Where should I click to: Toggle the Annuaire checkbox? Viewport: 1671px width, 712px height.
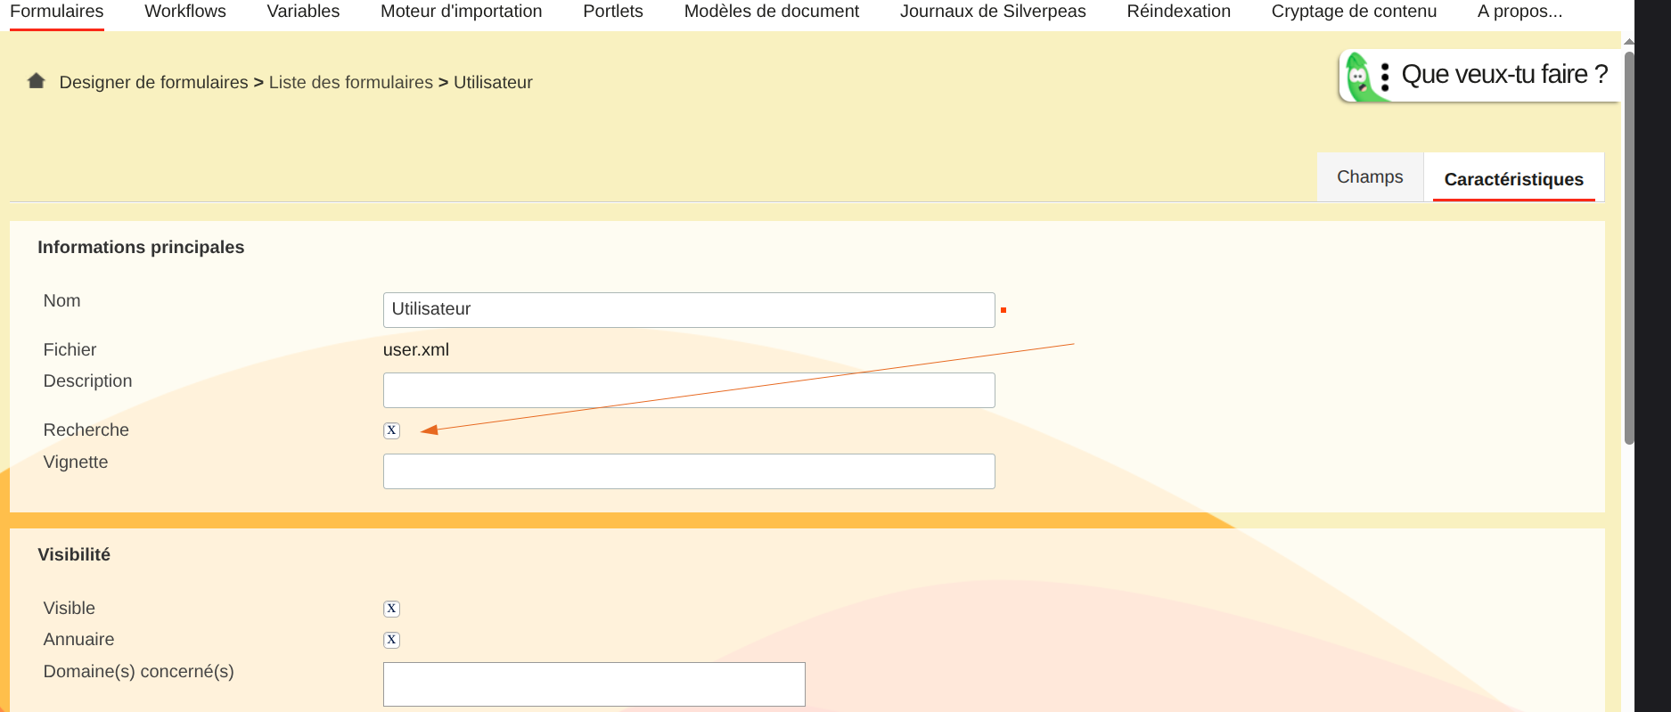click(391, 640)
